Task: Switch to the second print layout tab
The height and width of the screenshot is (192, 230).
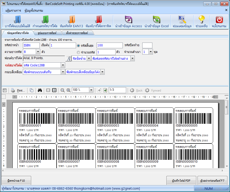Action: (46, 33)
